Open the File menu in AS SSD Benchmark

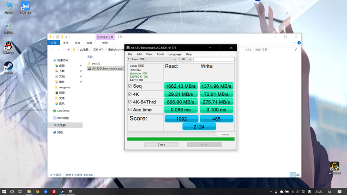pos(130,54)
